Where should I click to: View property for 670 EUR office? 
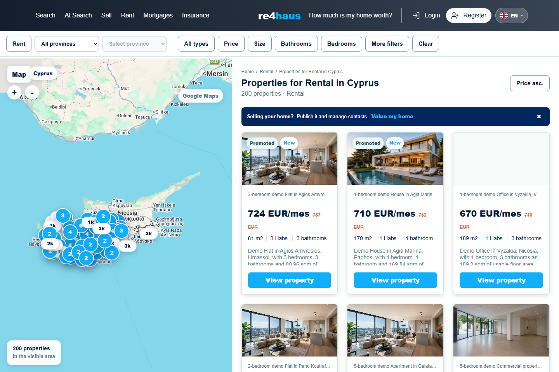tap(501, 280)
